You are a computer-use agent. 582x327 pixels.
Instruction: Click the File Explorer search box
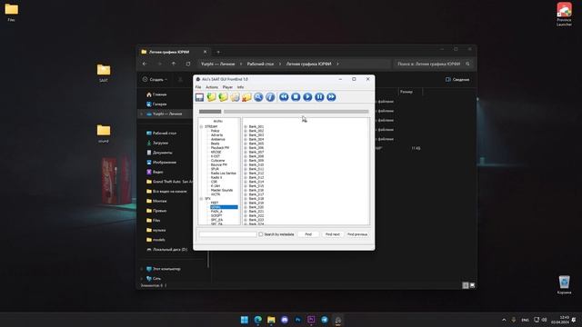click(433, 64)
